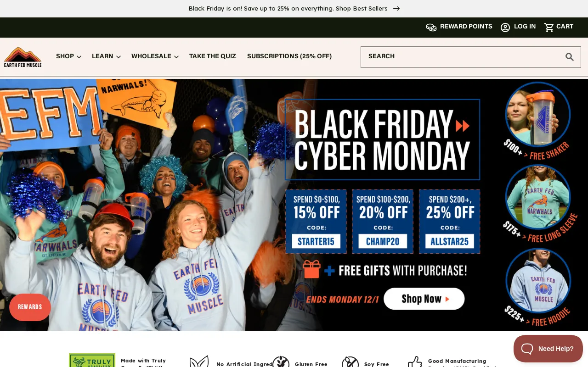The width and height of the screenshot is (588, 367).
Task: Click the Truly Grass-Fed badge
Action: tap(92, 360)
